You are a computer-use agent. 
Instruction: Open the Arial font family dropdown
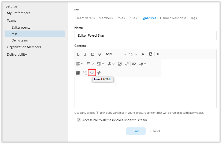pos(115,54)
